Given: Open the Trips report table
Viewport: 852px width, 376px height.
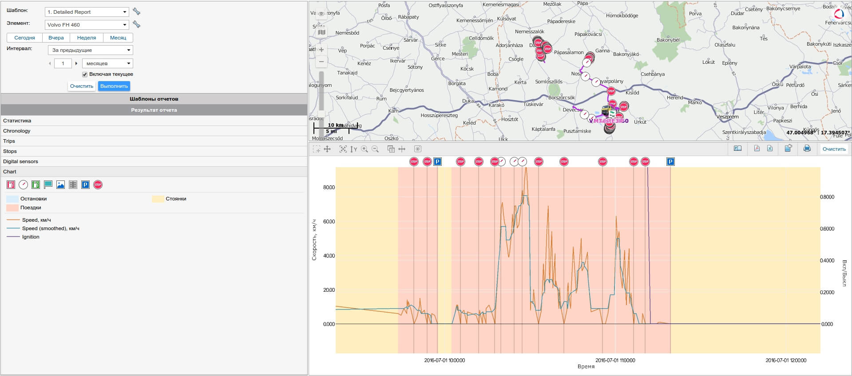Looking at the screenshot, I should coord(9,141).
